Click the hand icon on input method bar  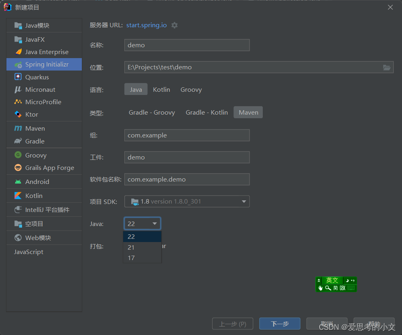320,288
